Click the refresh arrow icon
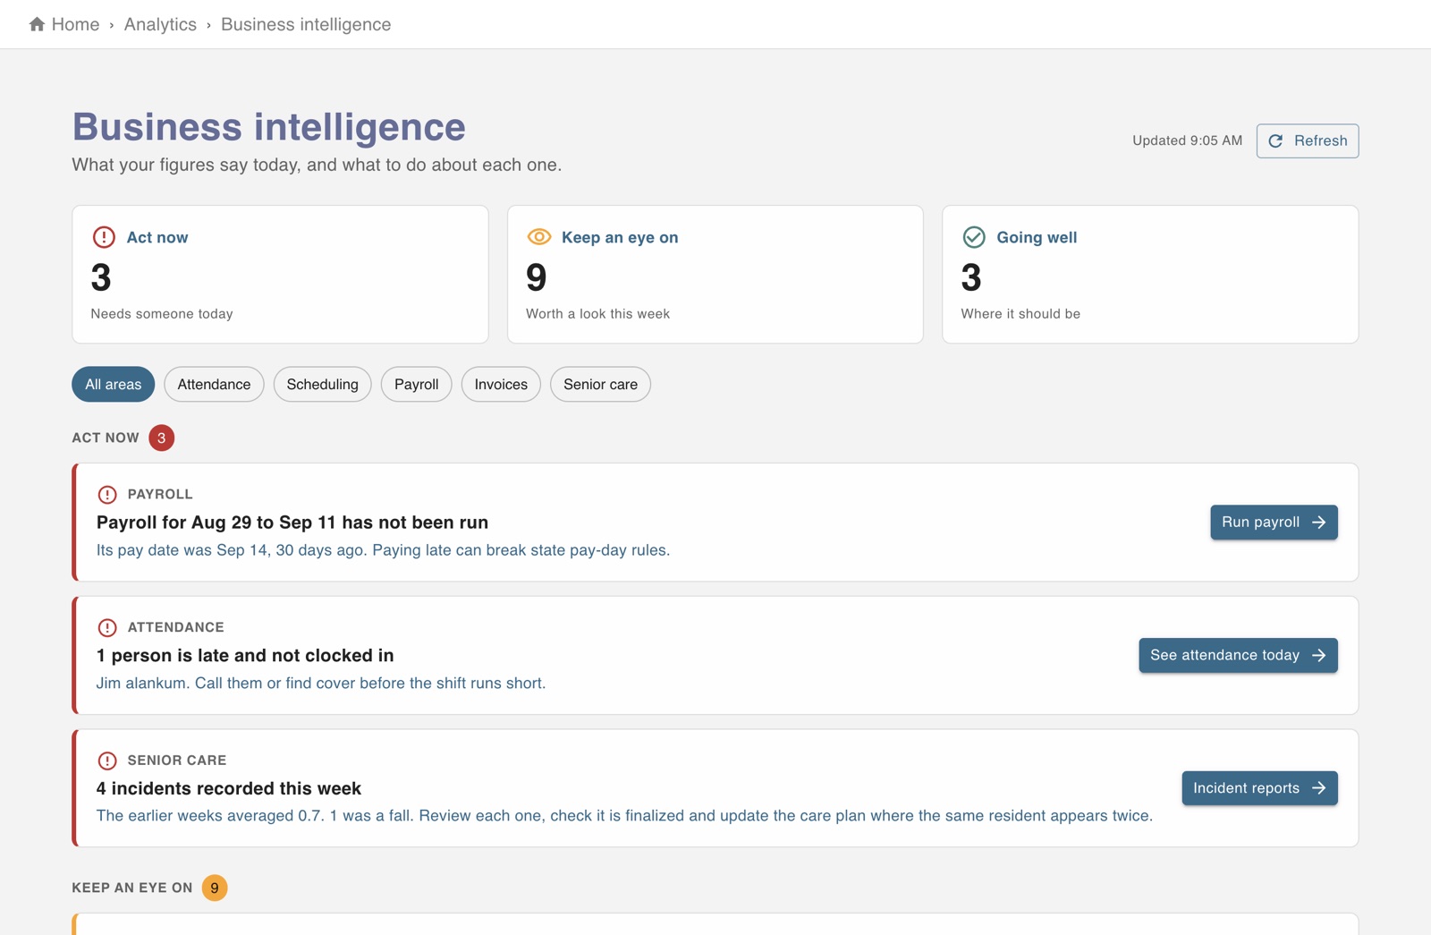The width and height of the screenshot is (1431, 935). click(1276, 140)
